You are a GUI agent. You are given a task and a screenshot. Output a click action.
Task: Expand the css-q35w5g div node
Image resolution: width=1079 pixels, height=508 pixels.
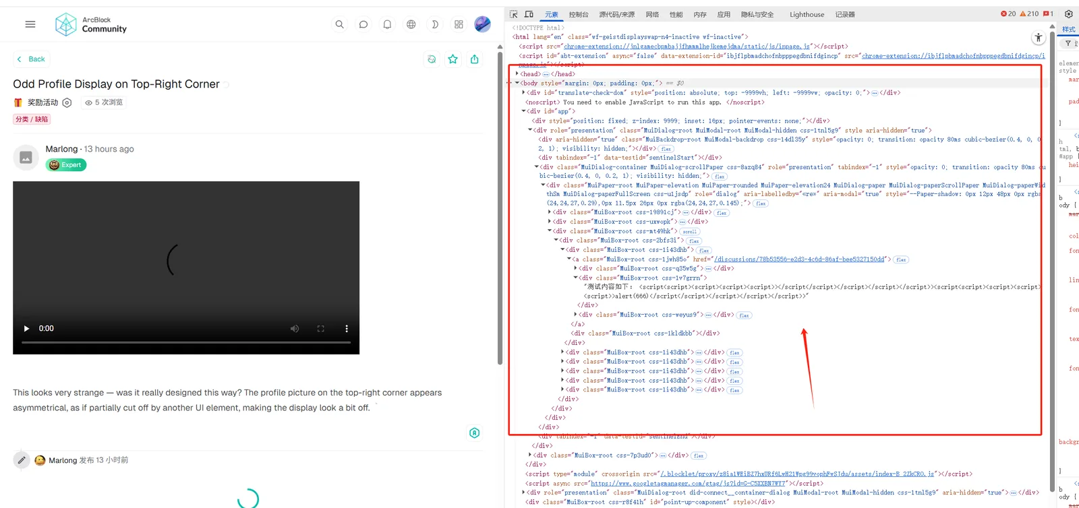tap(575, 268)
